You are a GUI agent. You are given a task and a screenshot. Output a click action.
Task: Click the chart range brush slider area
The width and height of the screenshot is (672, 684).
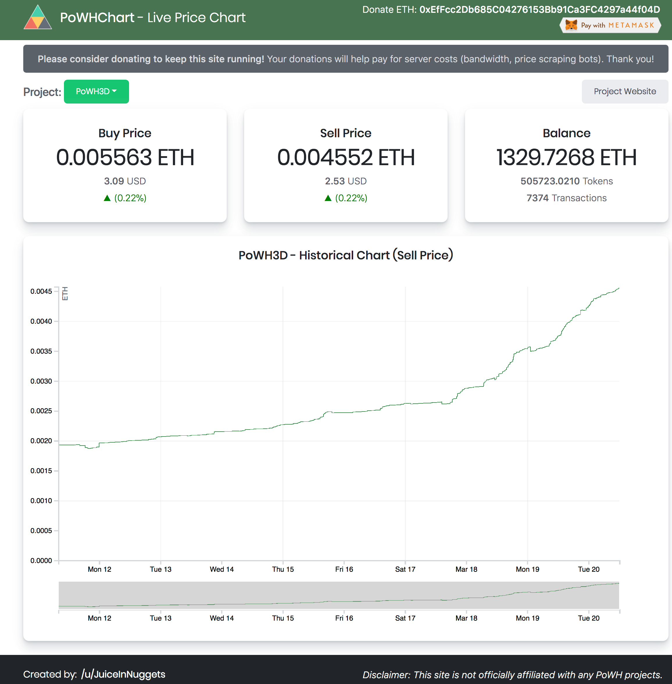pyautogui.click(x=339, y=595)
